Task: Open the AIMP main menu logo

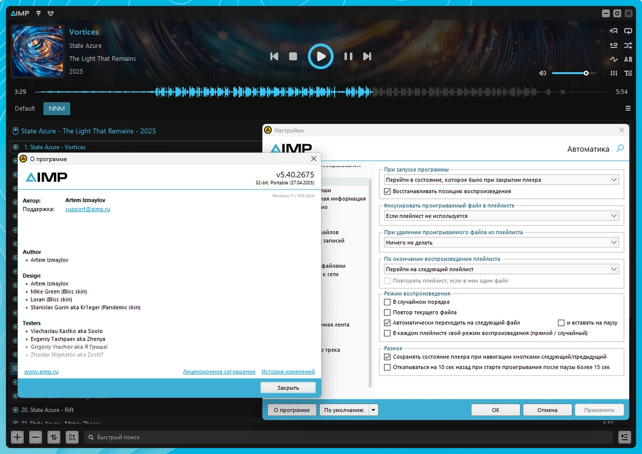Action: pyautogui.click(x=20, y=13)
